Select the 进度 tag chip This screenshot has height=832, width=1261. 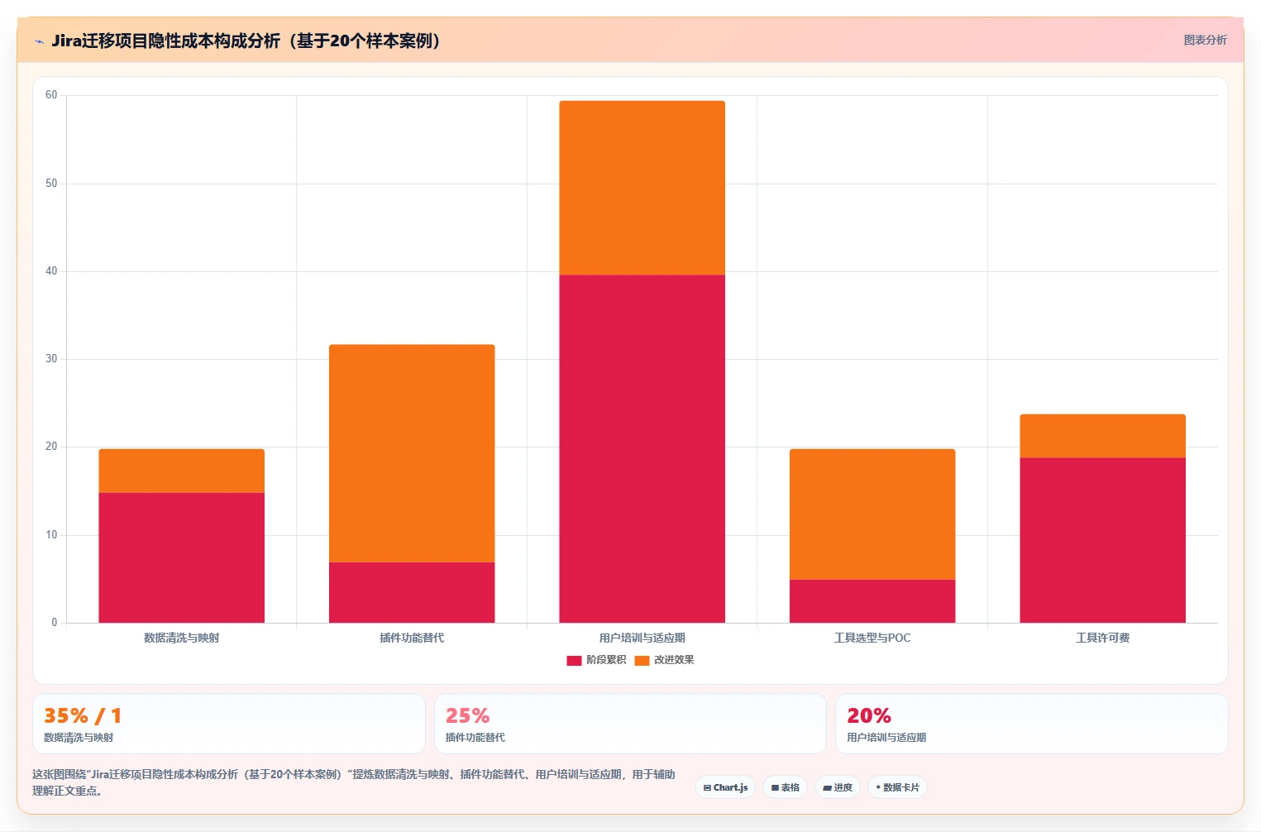click(838, 787)
